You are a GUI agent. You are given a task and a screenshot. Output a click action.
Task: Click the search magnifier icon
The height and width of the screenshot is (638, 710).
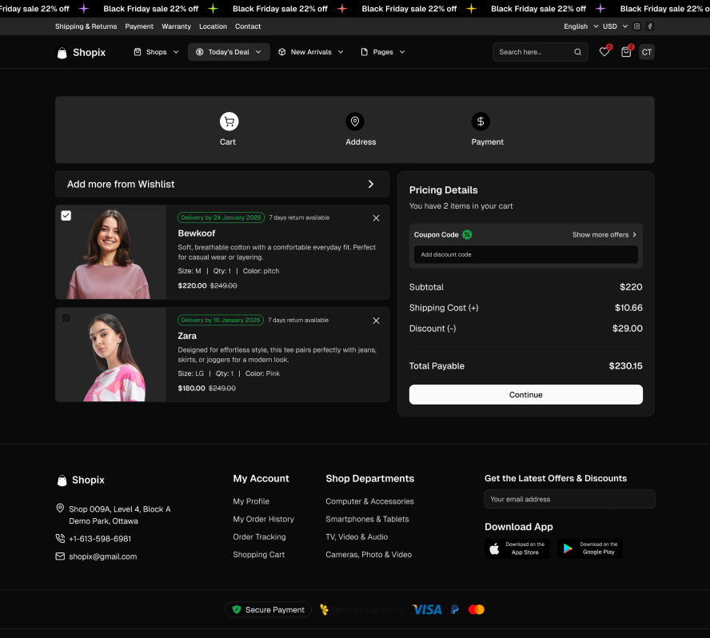[577, 52]
